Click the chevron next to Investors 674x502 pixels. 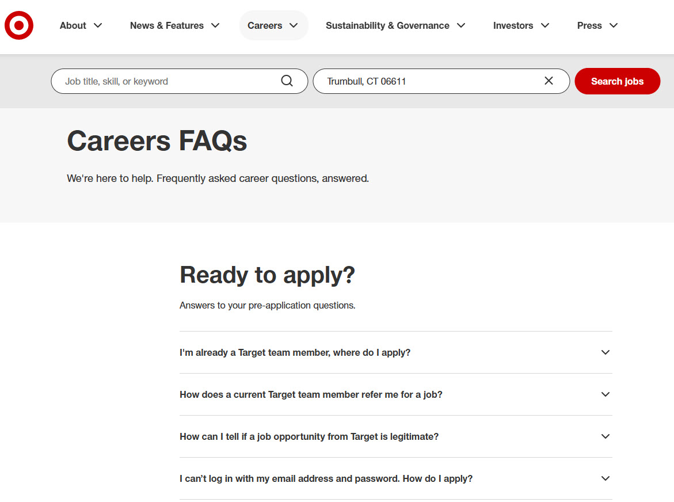[x=544, y=25]
